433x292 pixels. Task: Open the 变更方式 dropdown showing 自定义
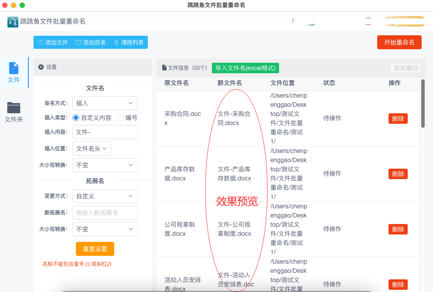(105, 196)
